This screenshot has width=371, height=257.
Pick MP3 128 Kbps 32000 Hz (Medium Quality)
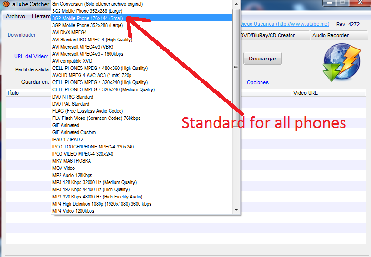[141, 182]
